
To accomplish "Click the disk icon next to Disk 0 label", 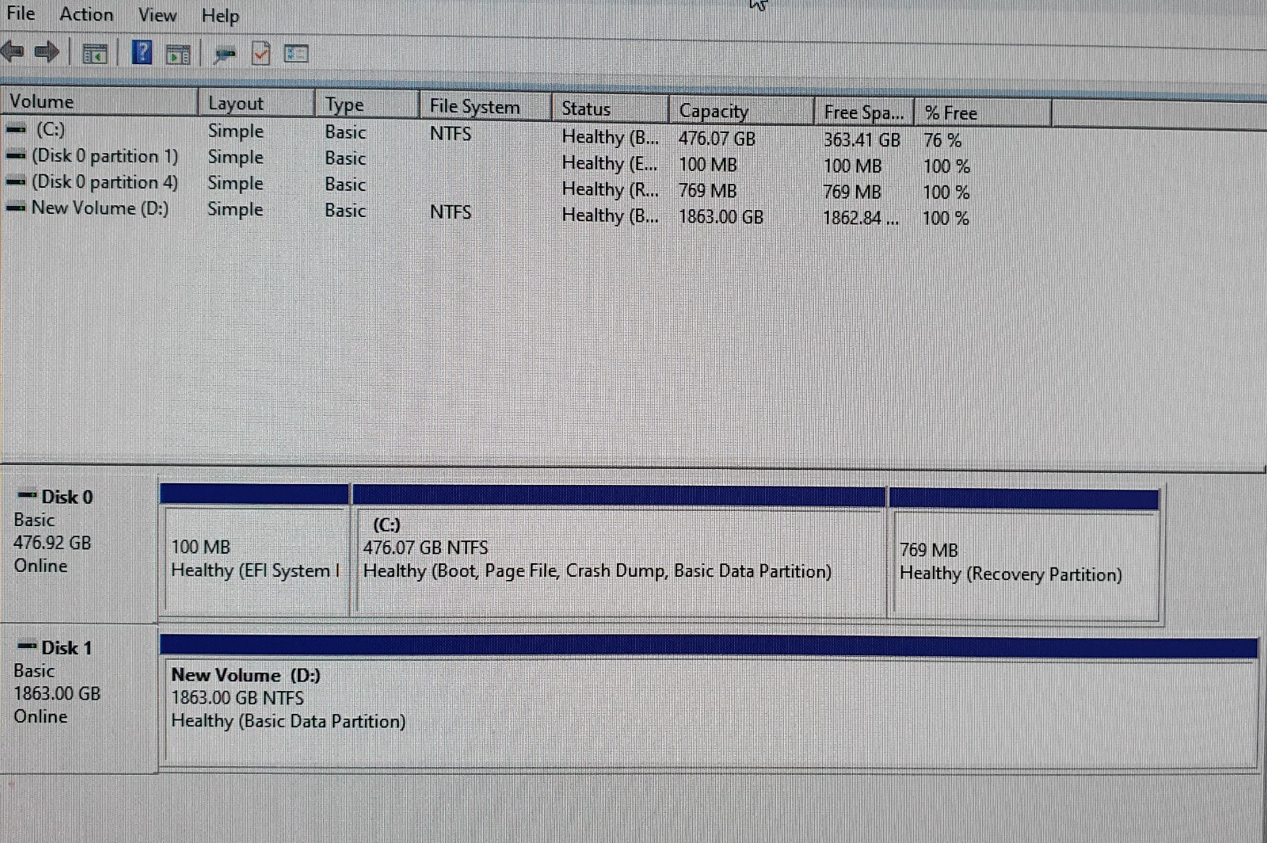I will (27, 495).
